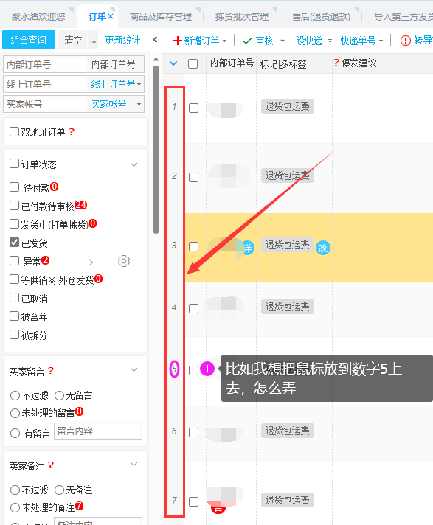Click the blue 改 badge in row 3
The width and height of the screenshot is (433, 525).
coord(323,248)
